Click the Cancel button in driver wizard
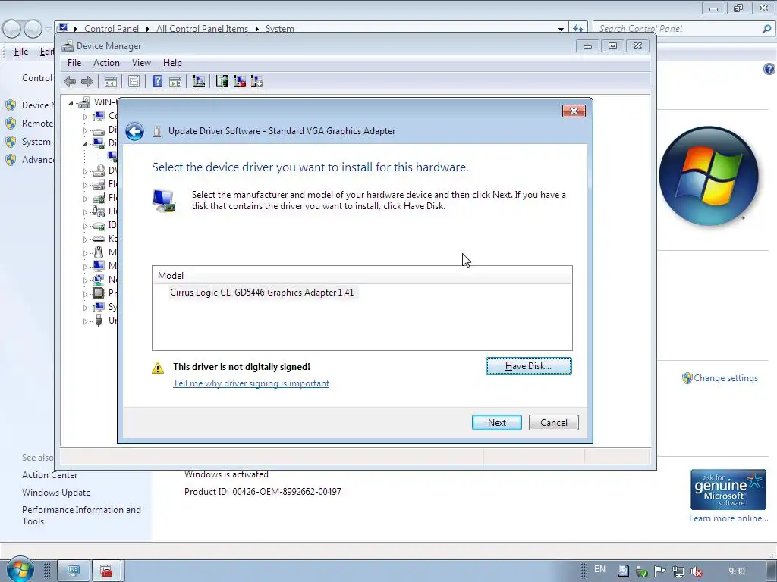The height and width of the screenshot is (582, 777). click(553, 423)
